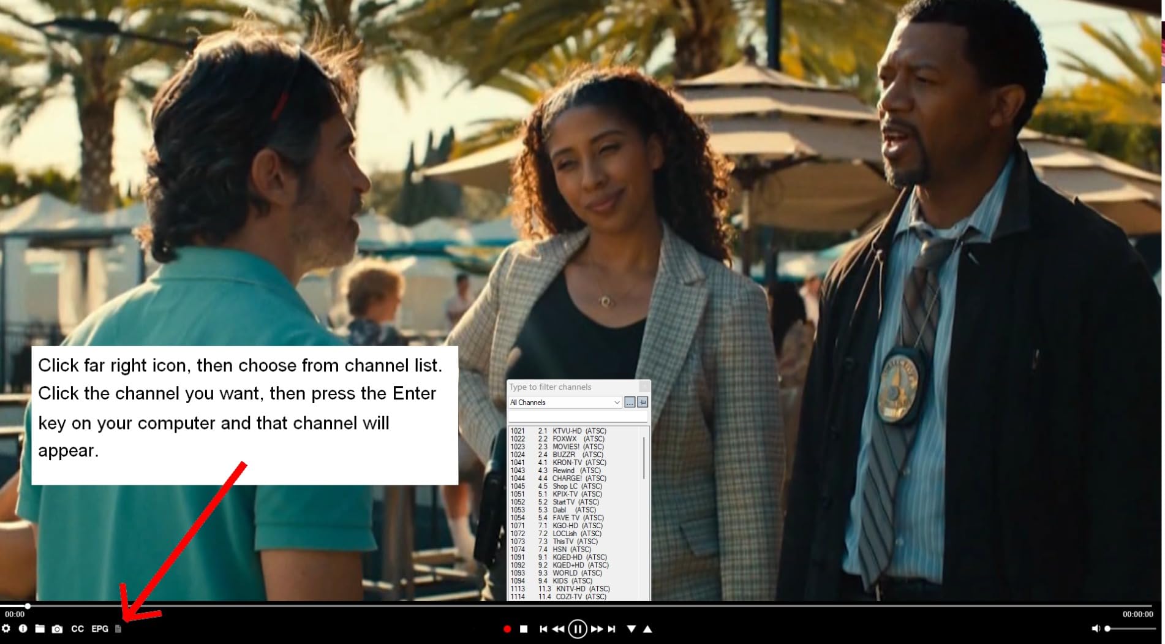Screen dimensions: 1165x644
Task: Toggle closed captions with the CC button
Action: pyautogui.click(x=77, y=629)
